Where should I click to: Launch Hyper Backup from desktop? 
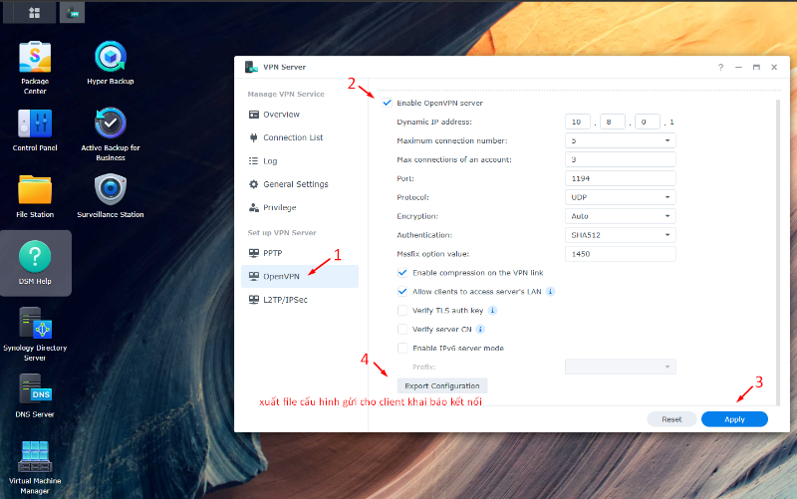click(110, 57)
